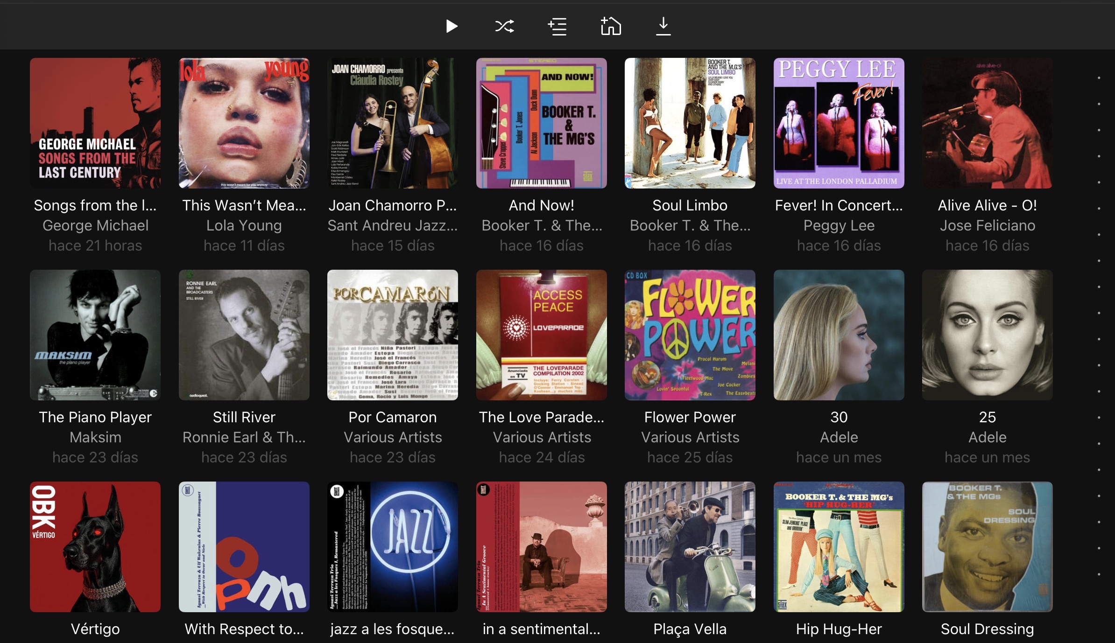Click the Plaça Vella album cover

(x=690, y=546)
